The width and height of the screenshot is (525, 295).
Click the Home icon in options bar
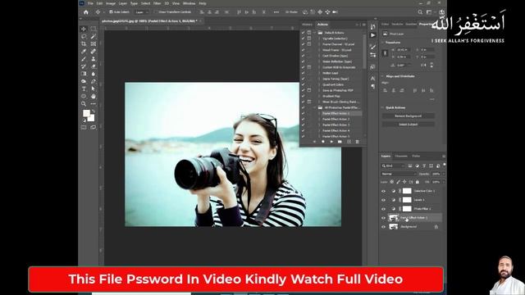[86, 12]
